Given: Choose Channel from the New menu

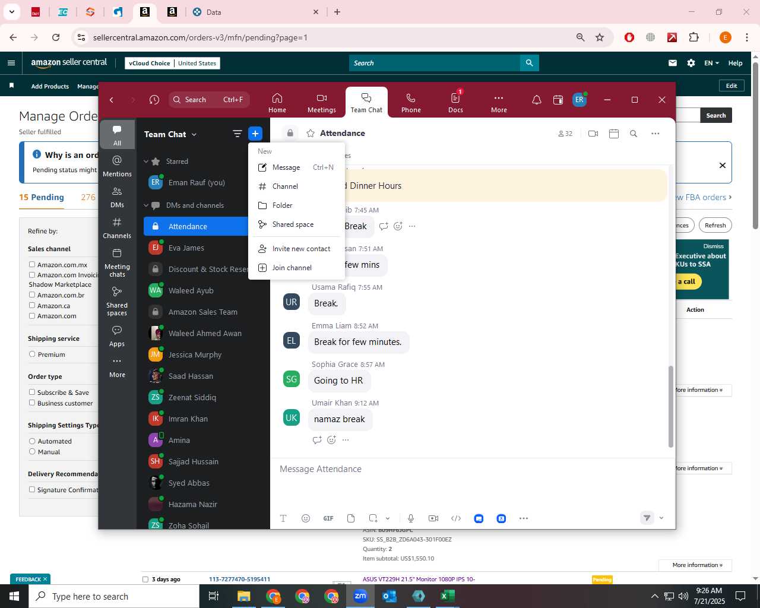Looking at the screenshot, I should (x=296, y=186).
